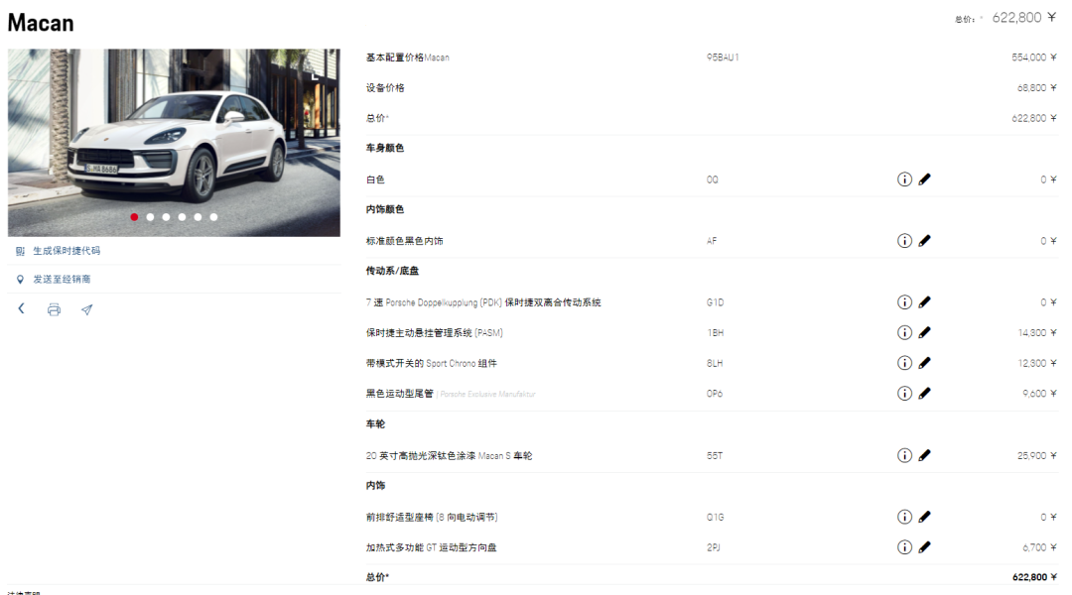The width and height of the screenshot is (1072, 595).
Task: Click the base price 554,000 ¥
Action: [1033, 58]
